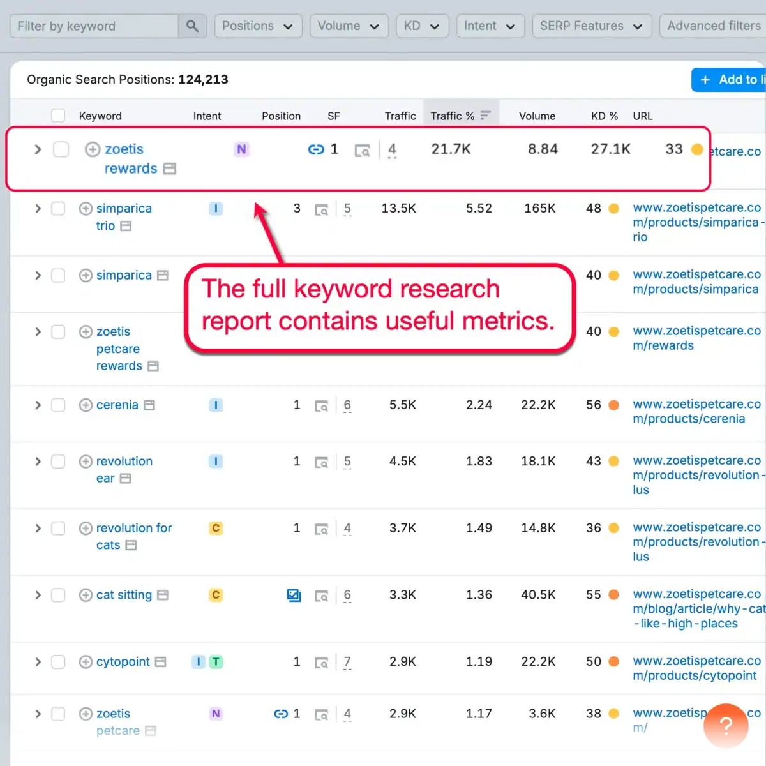The image size is (766, 766).
Task: Click inside the "Filter by keyword" input field
Action: point(93,26)
